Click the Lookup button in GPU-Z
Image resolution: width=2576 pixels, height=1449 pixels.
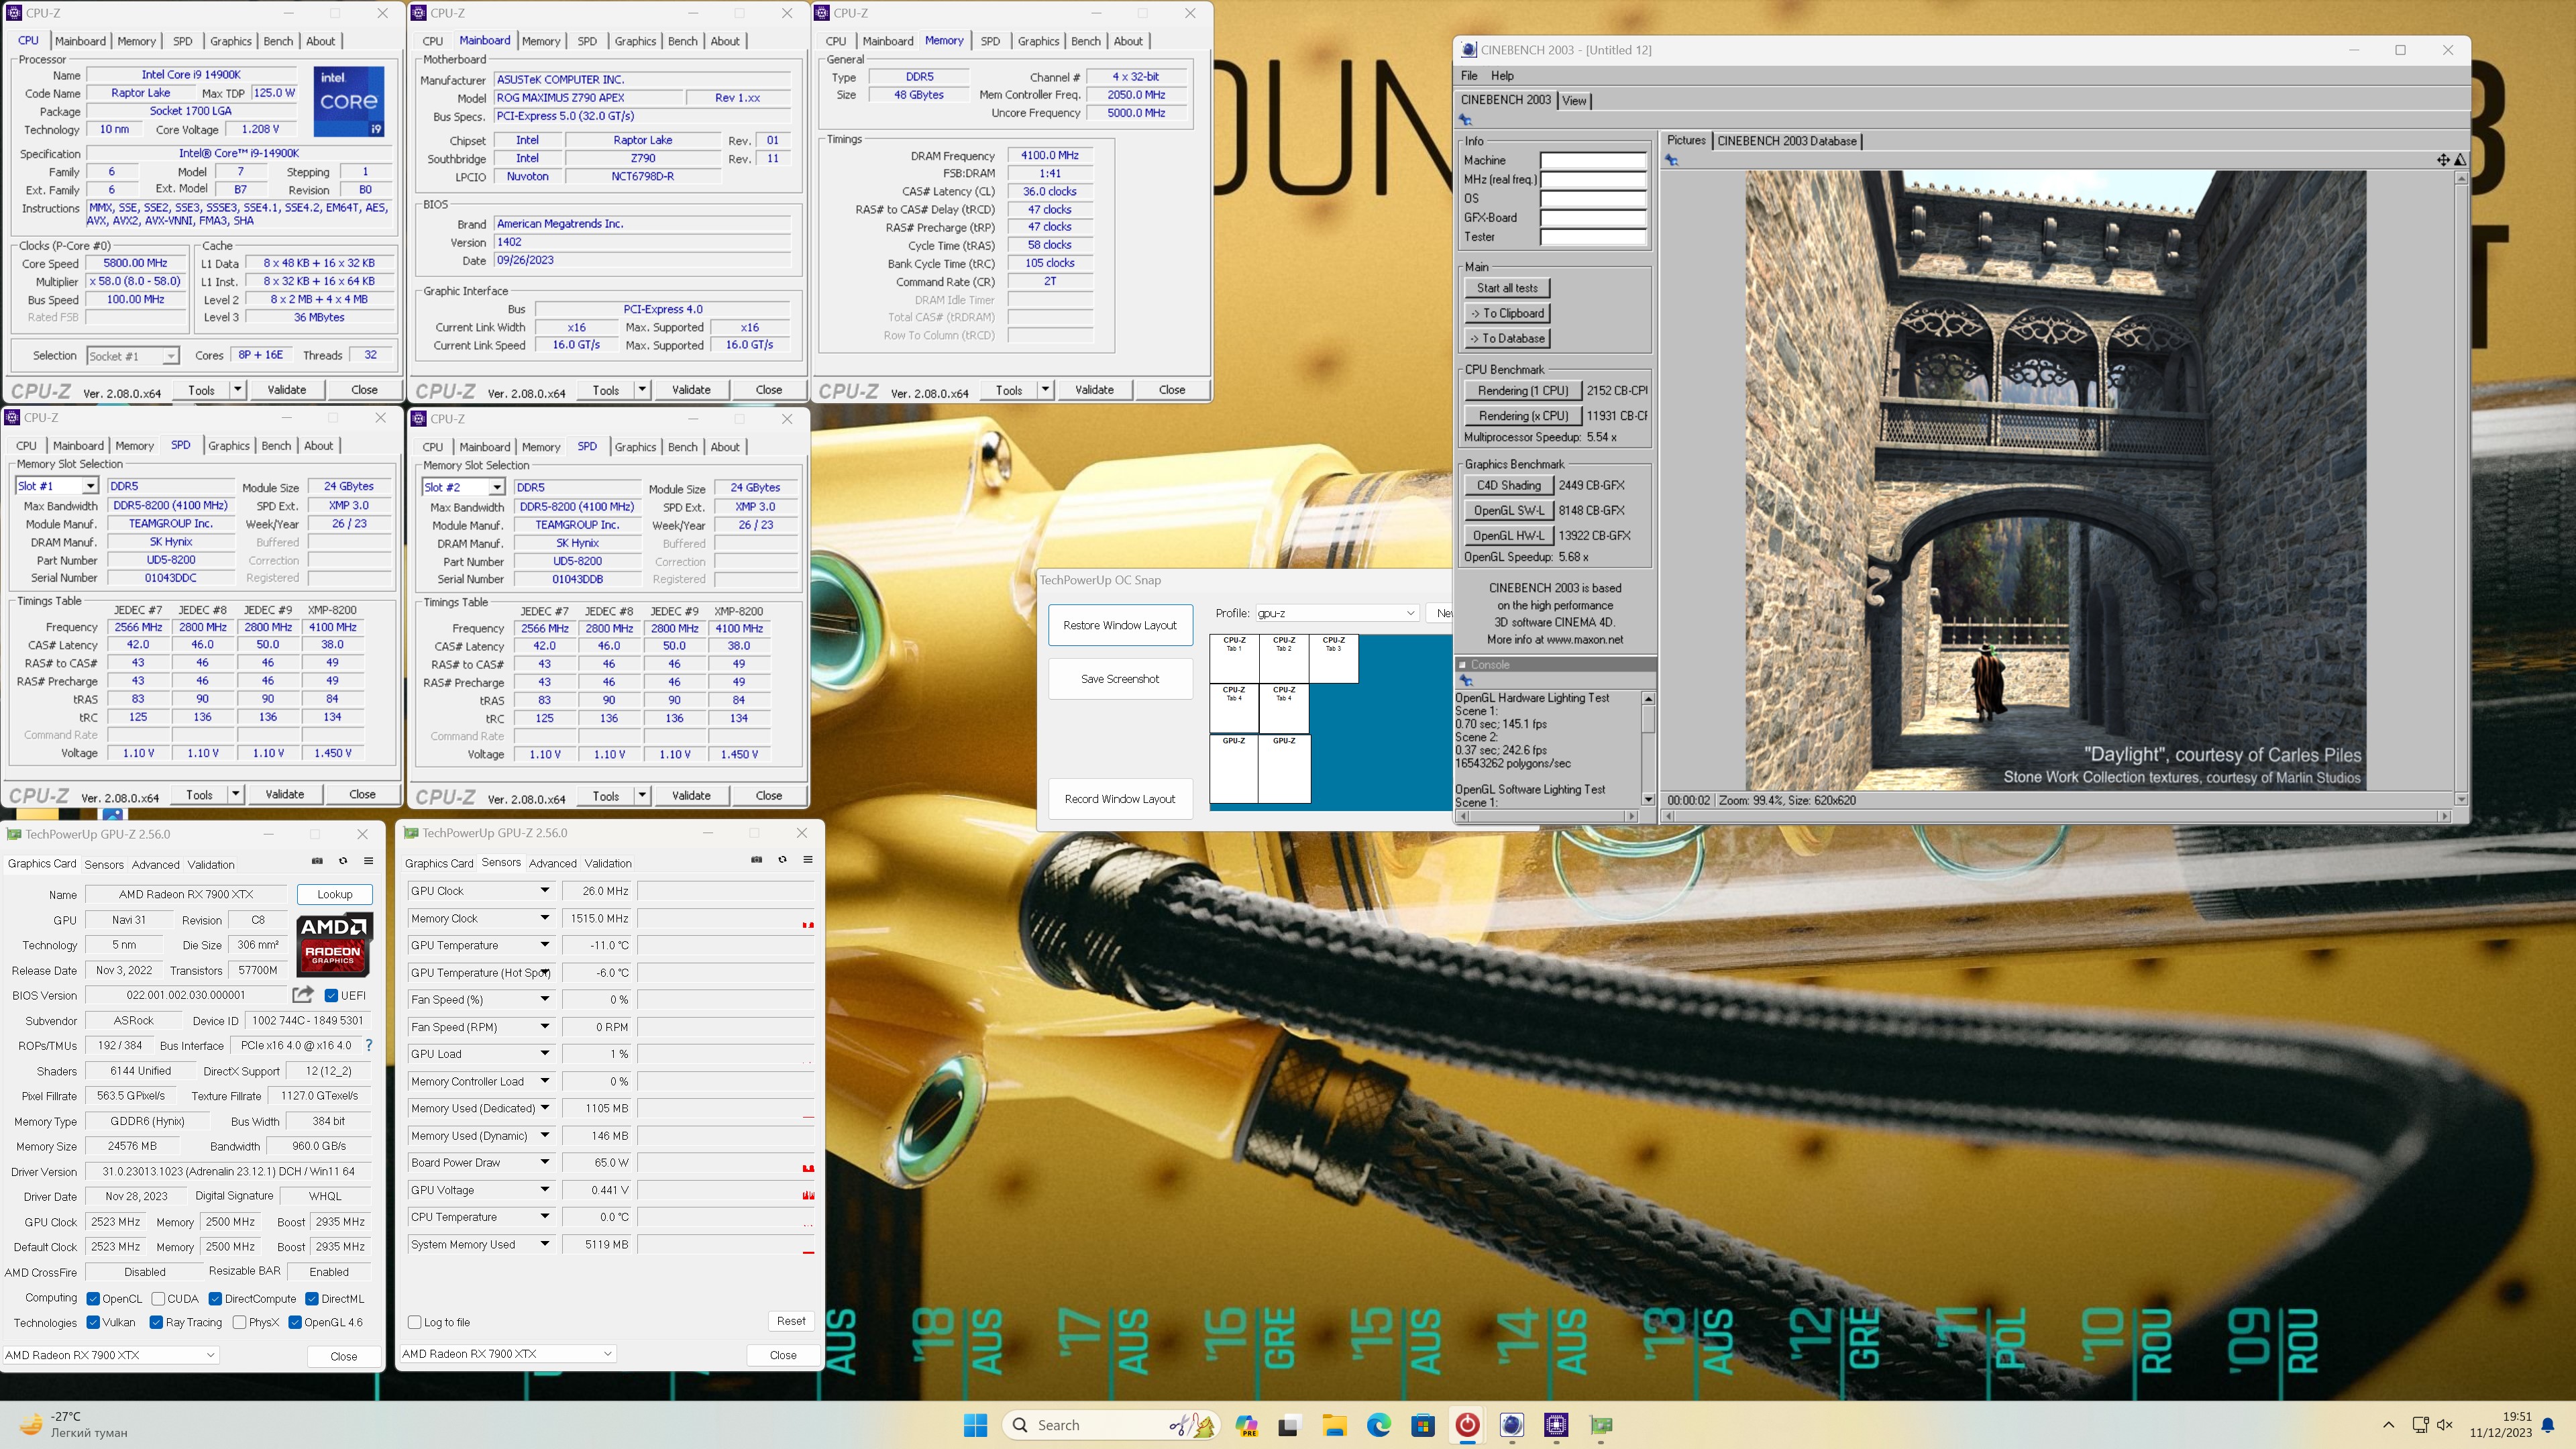tap(335, 894)
